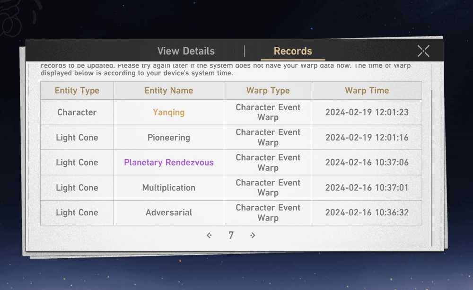Click the Planetary Rendezvous light cone entry

pyautogui.click(x=169, y=162)
